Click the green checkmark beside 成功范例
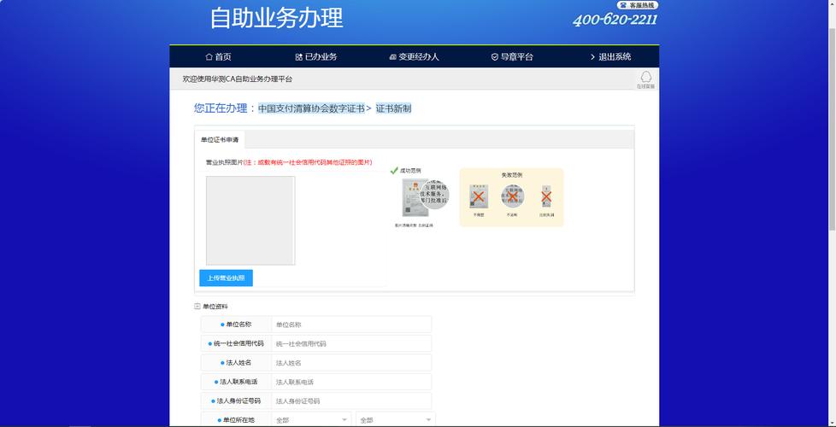Image resolution: width=836 pixels, height=427 pixels. coord(394,171)
